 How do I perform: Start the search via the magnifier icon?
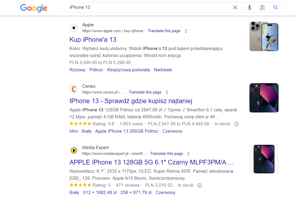(x=276, y=7)
